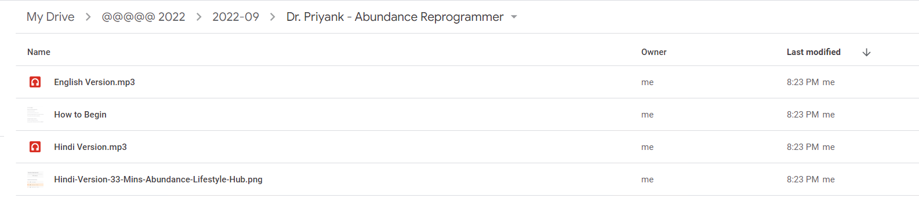919x209 pixels.
Task: Click Dr. Priyank - Abundance Reprogrammer breadcrumb
Action: click(x=395, y=17)
